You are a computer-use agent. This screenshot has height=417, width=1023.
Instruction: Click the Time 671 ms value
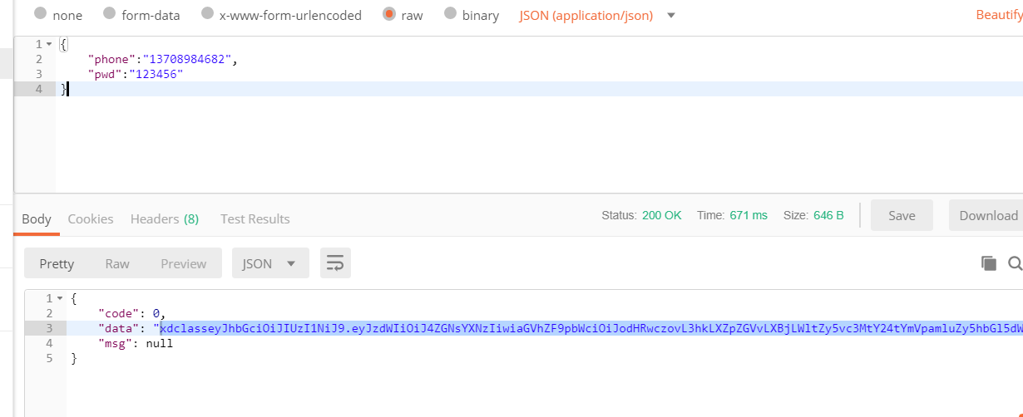[x=749, y=215]
